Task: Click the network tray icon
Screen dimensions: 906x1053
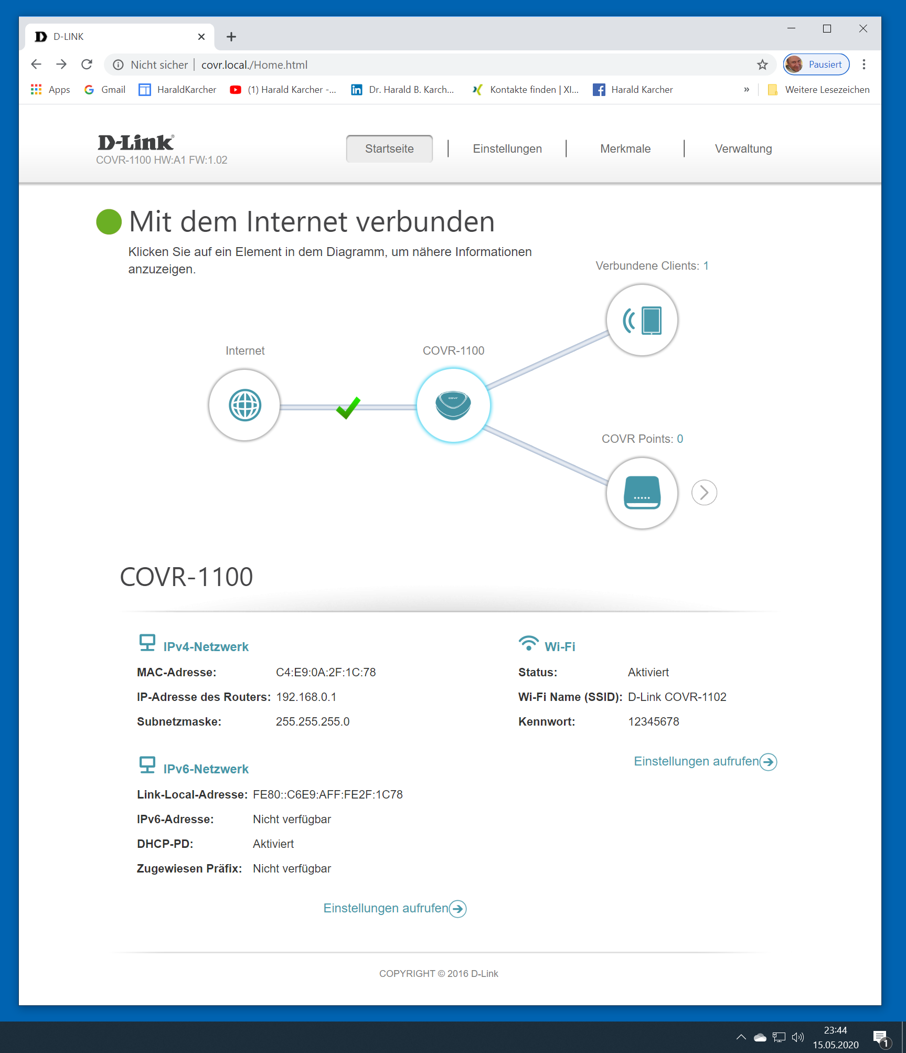Action: click(779, 1037)
